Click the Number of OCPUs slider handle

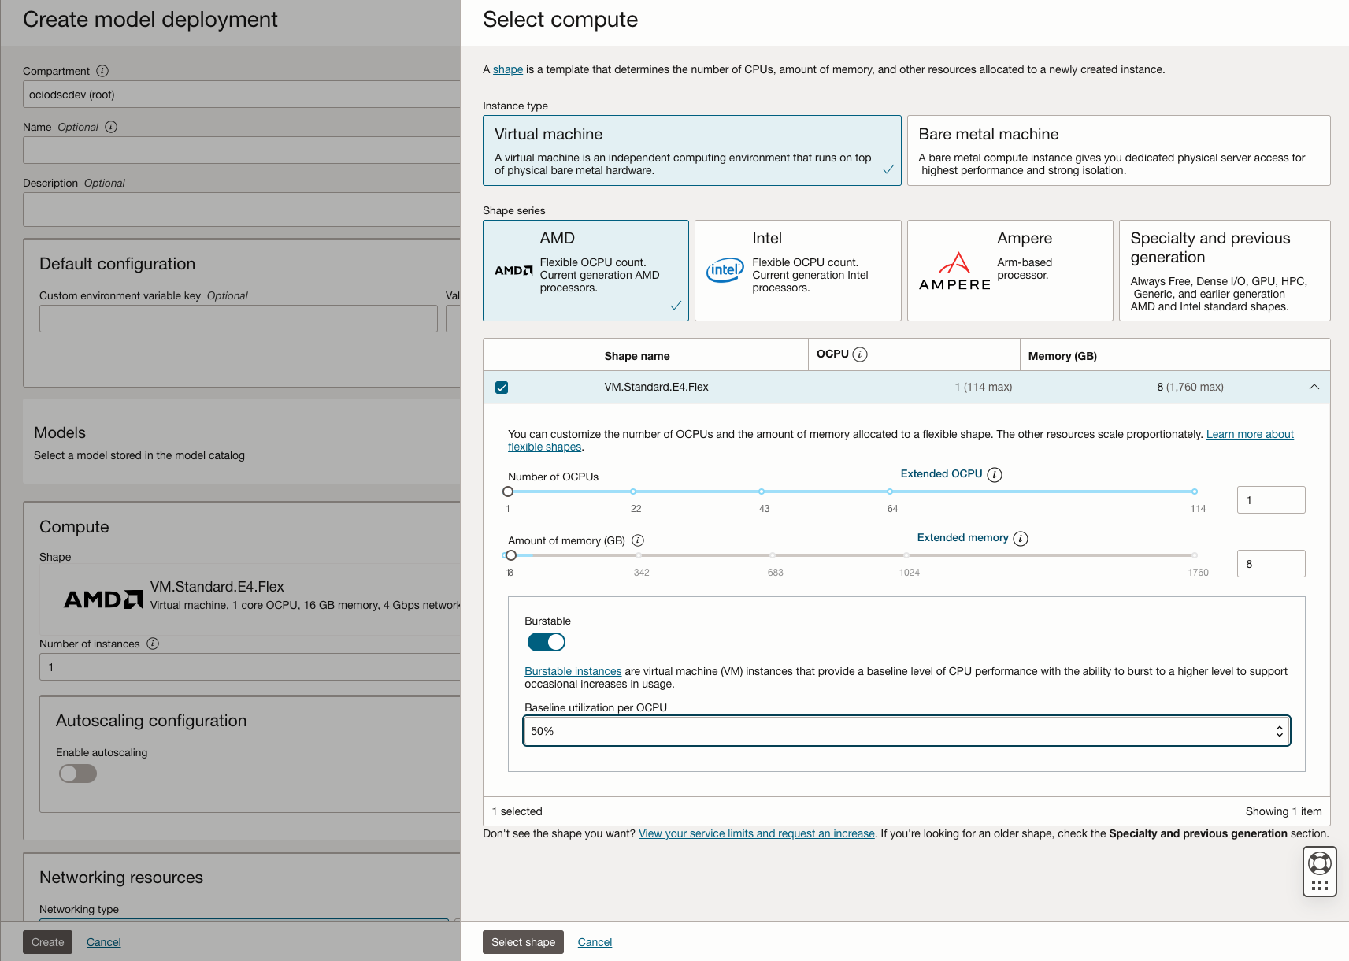(508, 492)
